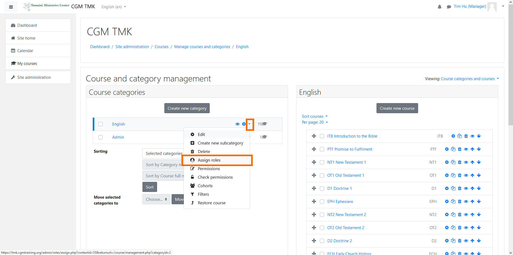Click the Tim Hu user avatar
This screenshot has height=255, width=513.
(x=492, y=7)
